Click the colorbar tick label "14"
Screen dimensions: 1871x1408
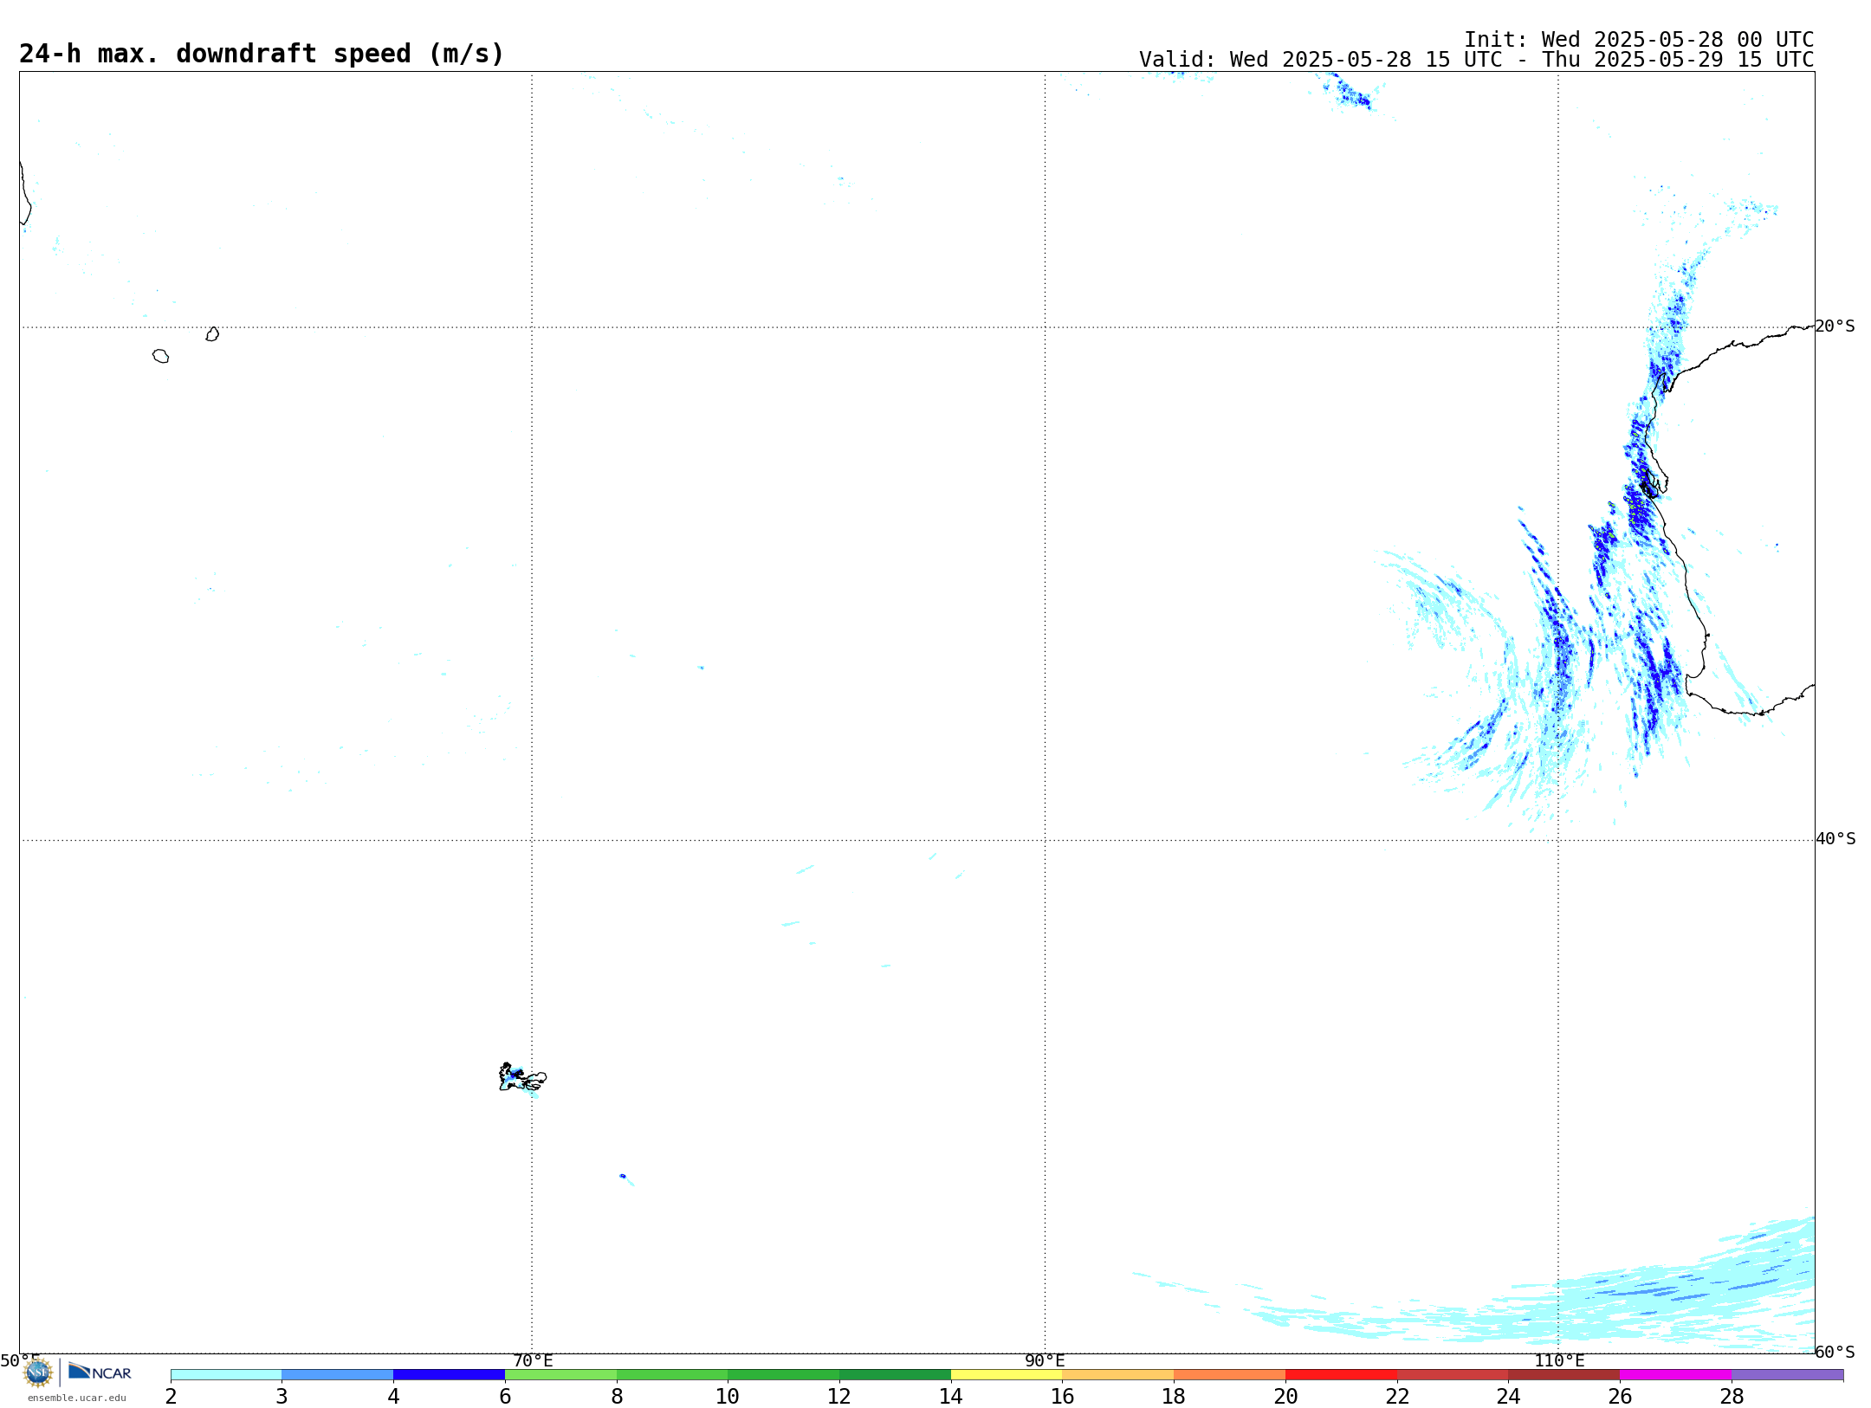(951, 1397)
